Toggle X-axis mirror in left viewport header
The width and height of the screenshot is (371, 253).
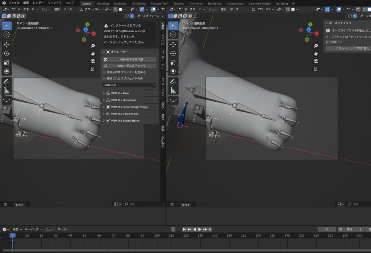tap(132, 16)
